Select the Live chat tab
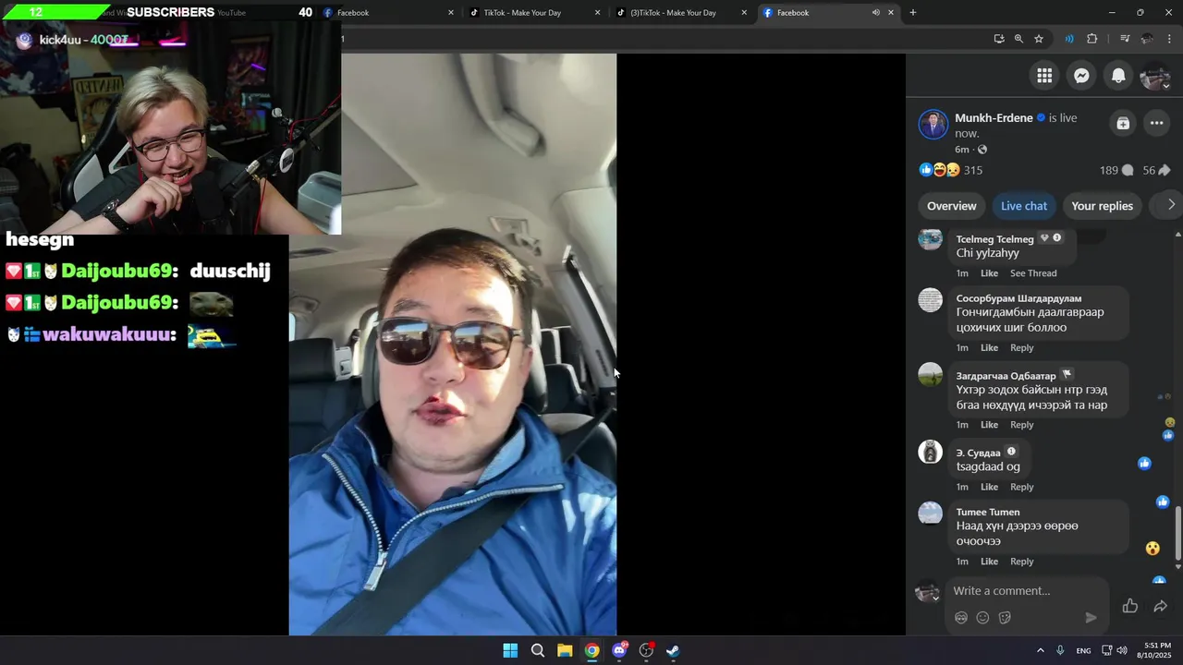The width and height of the screenshot is (1183, 665). [x=1024, y=206]
